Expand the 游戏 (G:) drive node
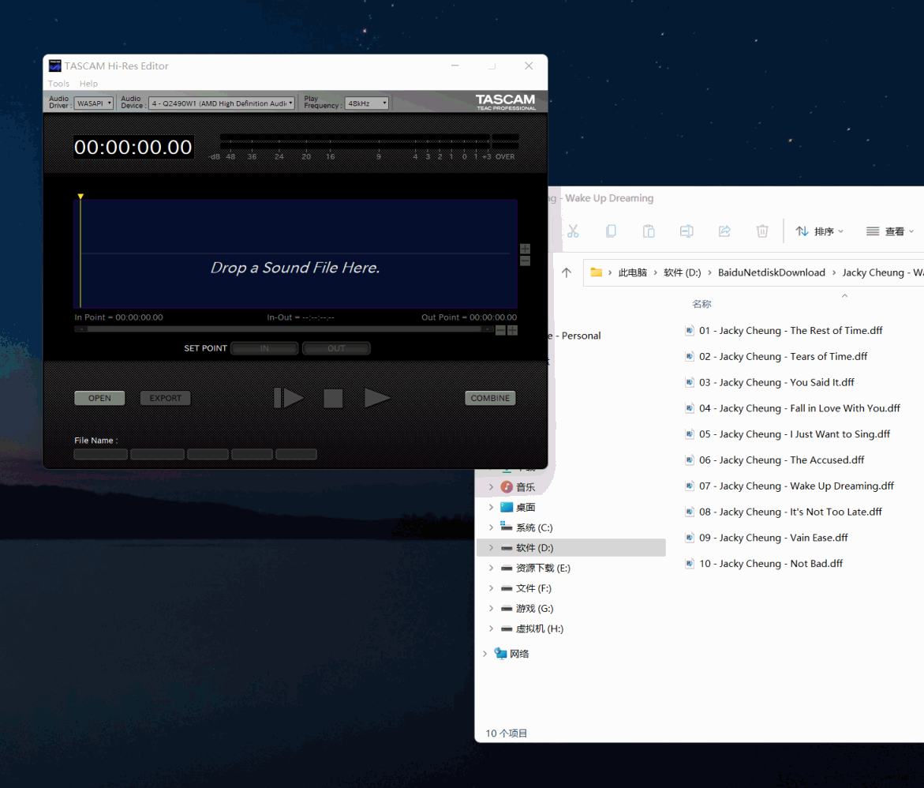Viewport: 924px width, 788px height. [491, 608]
